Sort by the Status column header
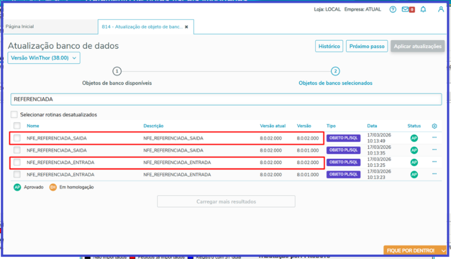 (414, 126)
